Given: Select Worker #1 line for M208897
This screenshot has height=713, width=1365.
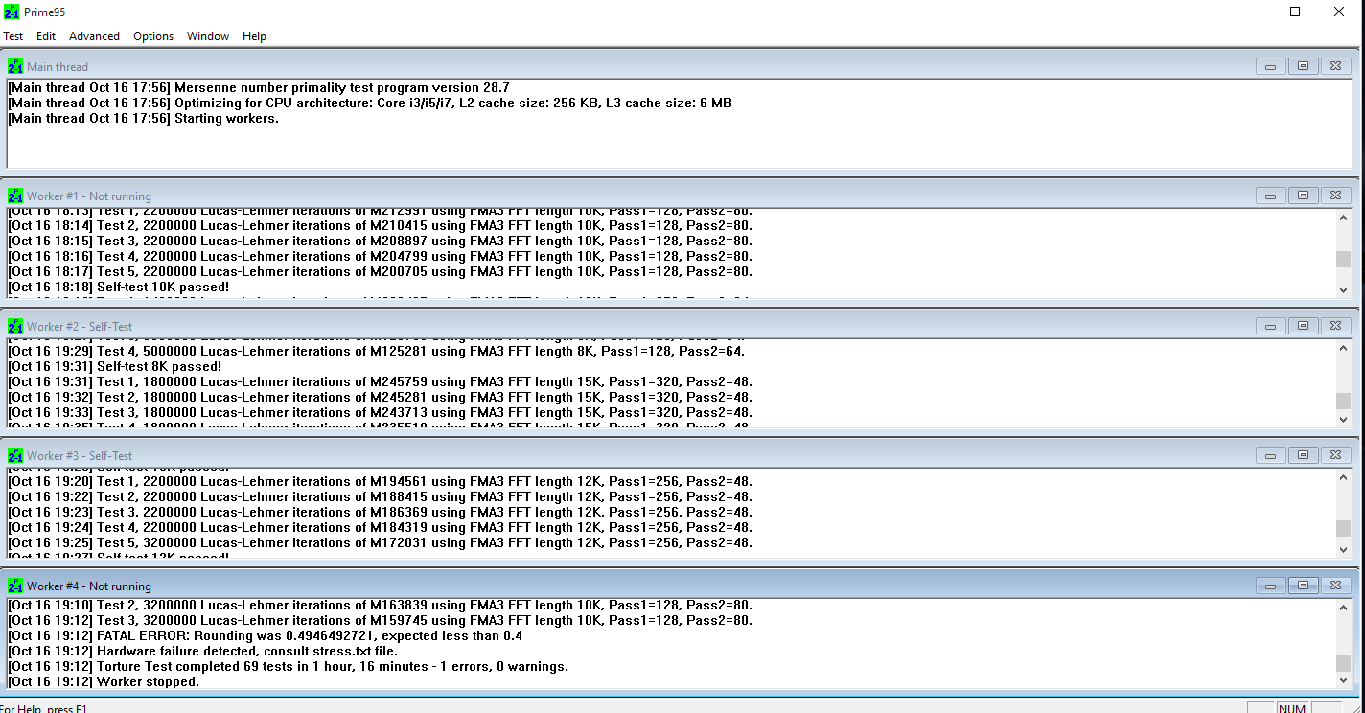Looking at the screenshot, I should coord(381,241).
